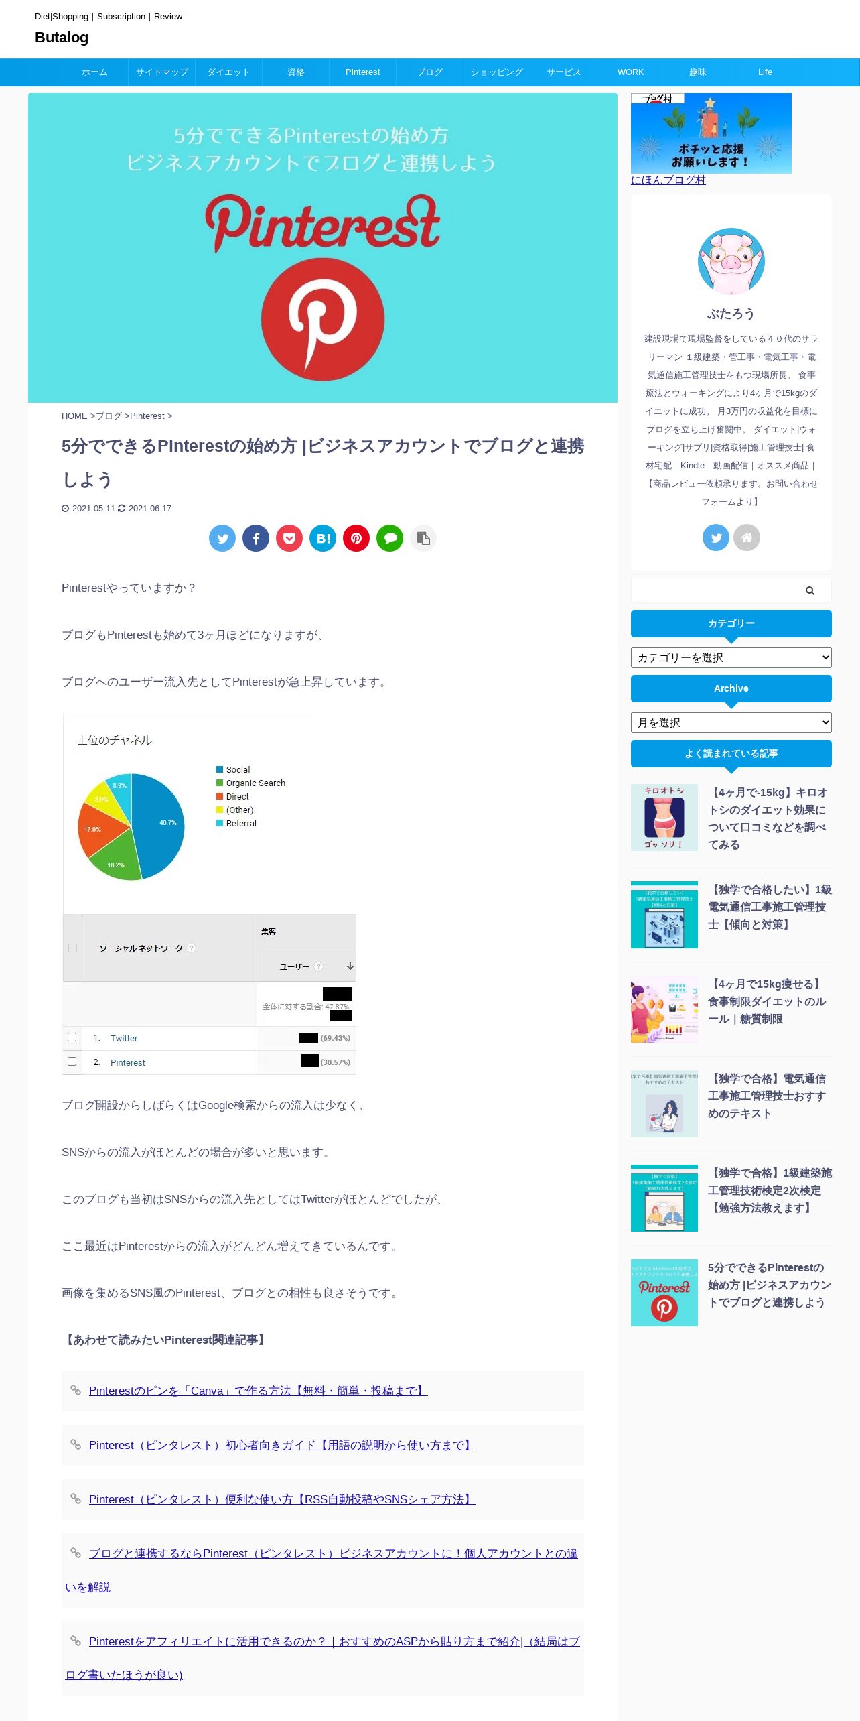Image resolution: width=860 pixels, height=1721 pixels.
Task: Open the author's home icon in sidebar
Action: 747,537
